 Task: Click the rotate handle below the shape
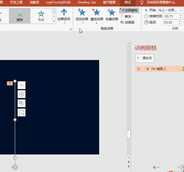[14, 167]
